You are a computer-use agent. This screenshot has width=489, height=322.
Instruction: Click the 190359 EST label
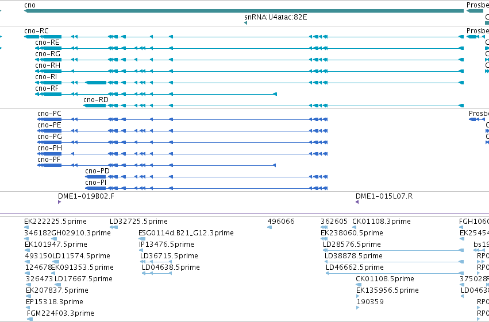pyautogui.click(x=370, y=302)
